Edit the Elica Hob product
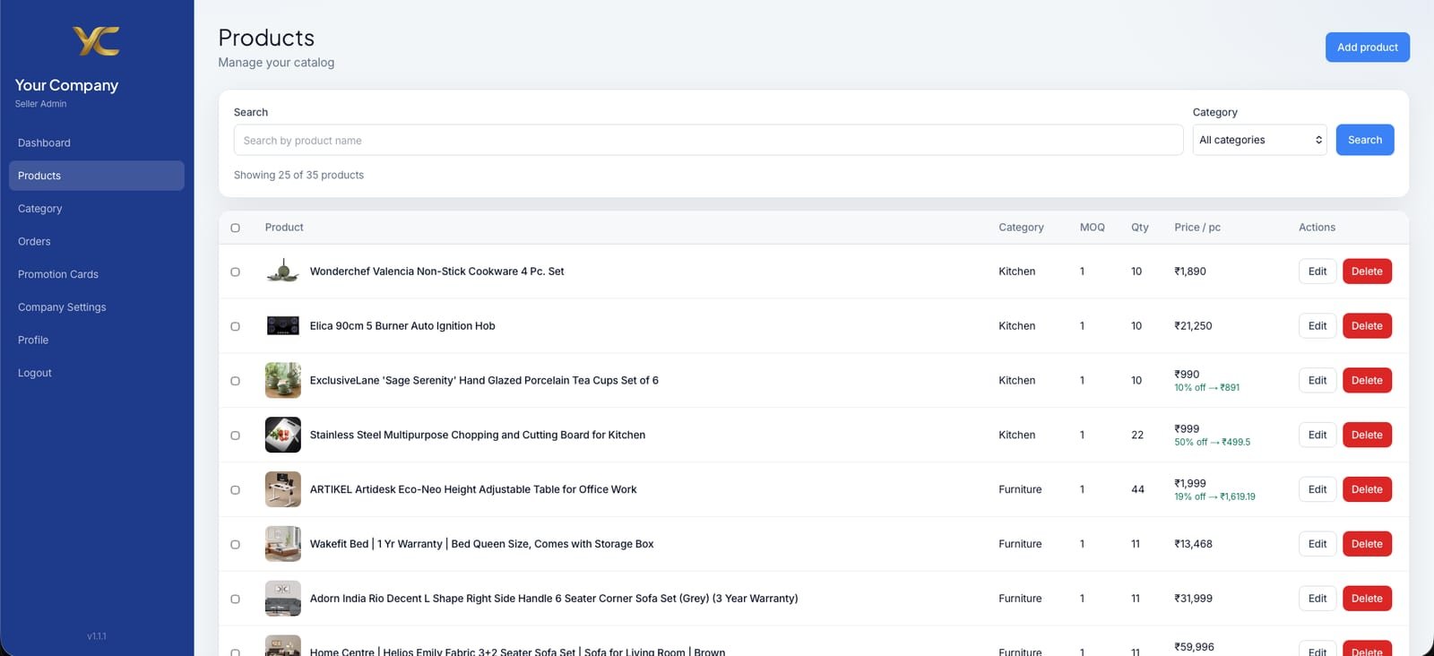The image size is (1434, 656). pyautogui.click(x=1317, y=326)
